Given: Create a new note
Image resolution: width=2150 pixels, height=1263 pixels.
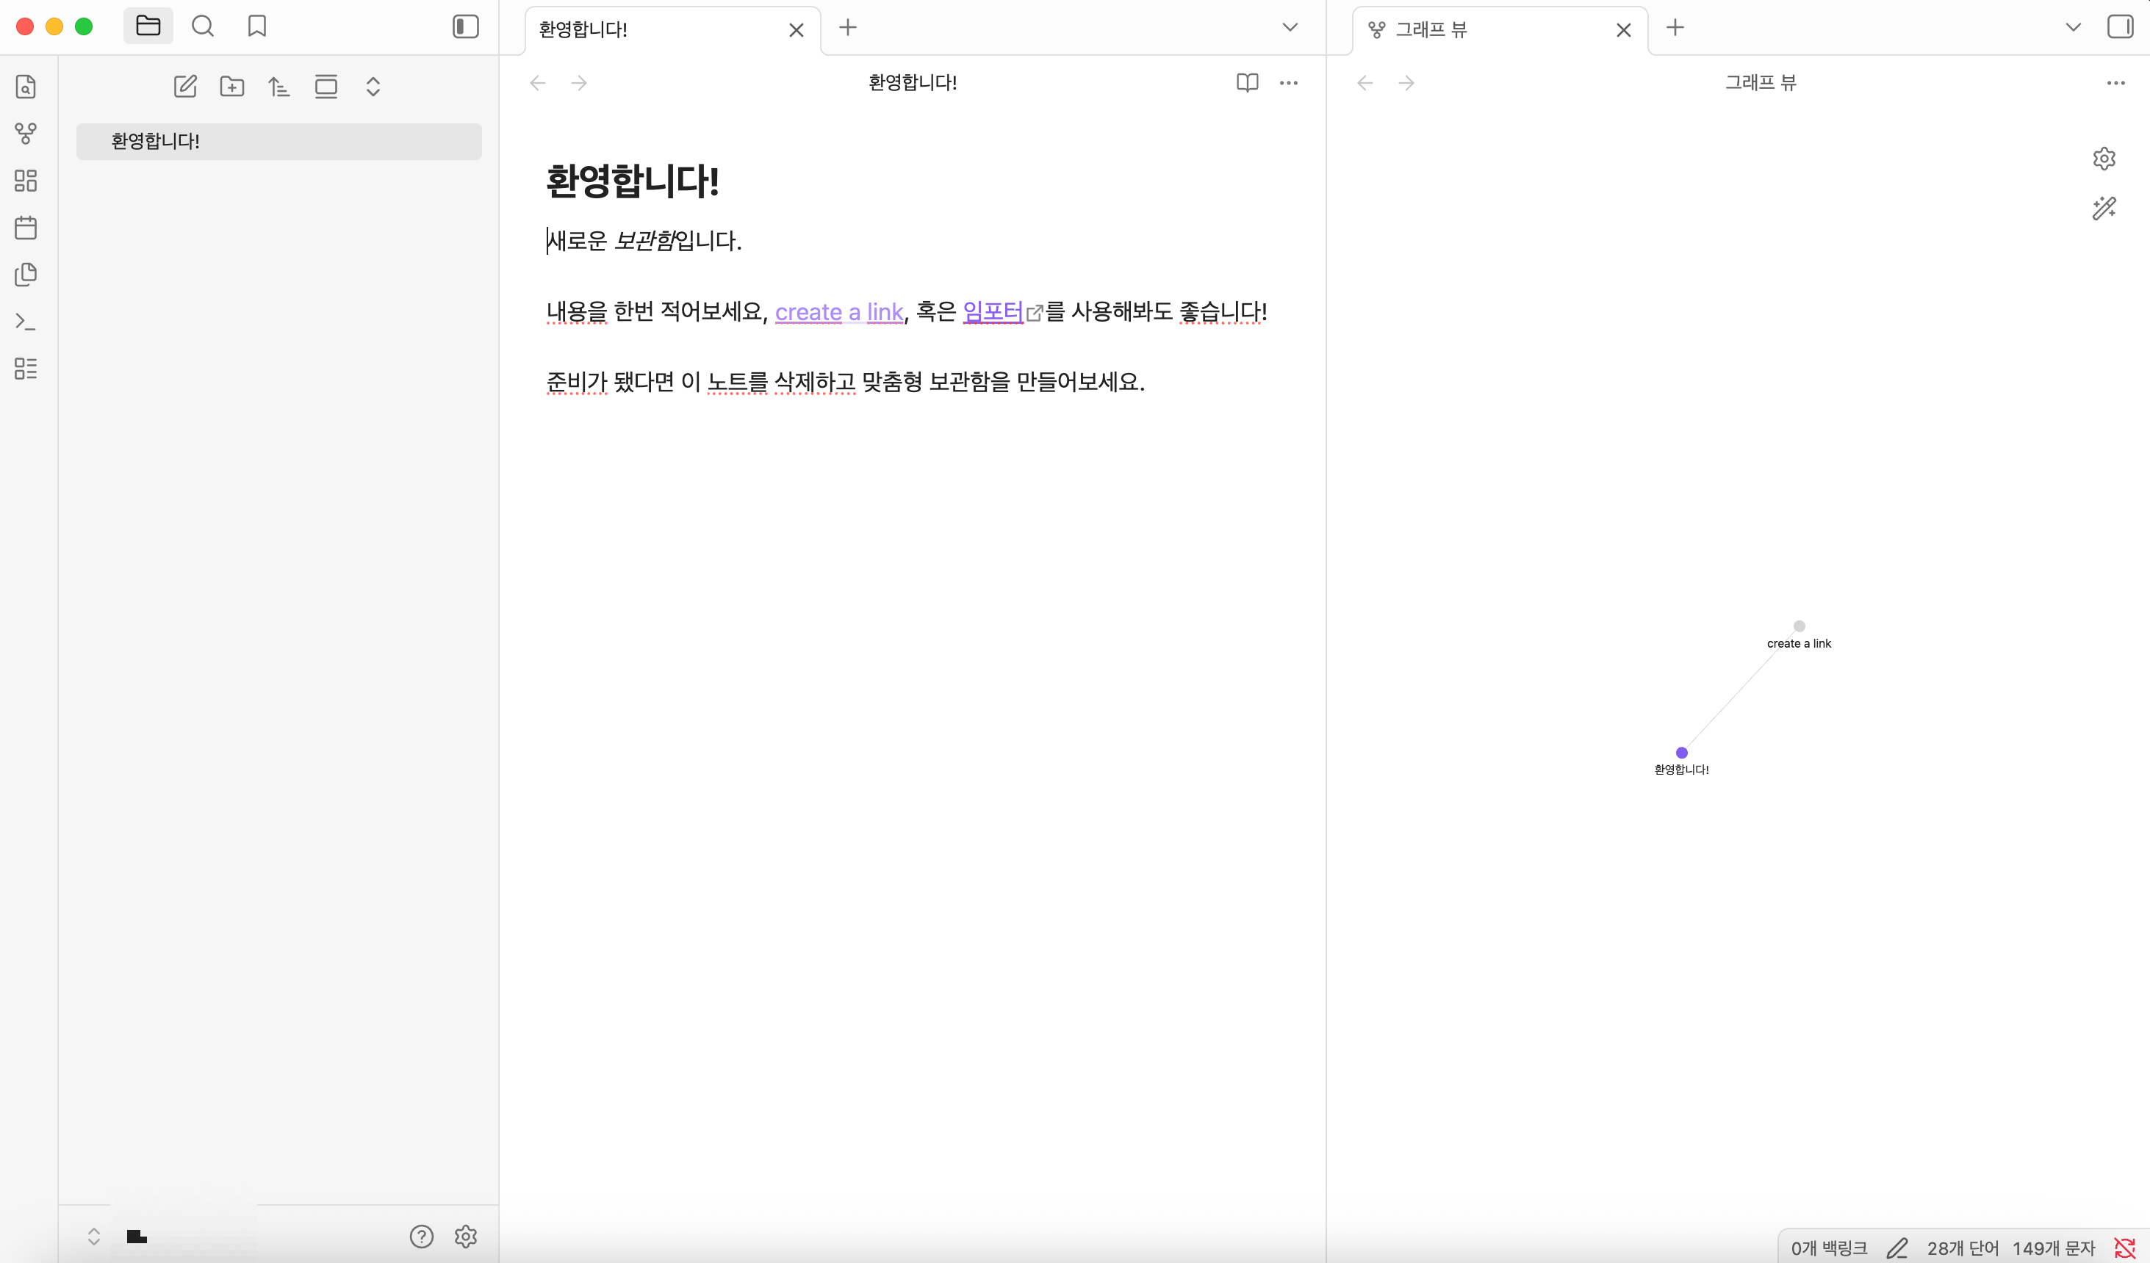Looking at the screenshot, I should pyautogui.click(x=185, y=86).
